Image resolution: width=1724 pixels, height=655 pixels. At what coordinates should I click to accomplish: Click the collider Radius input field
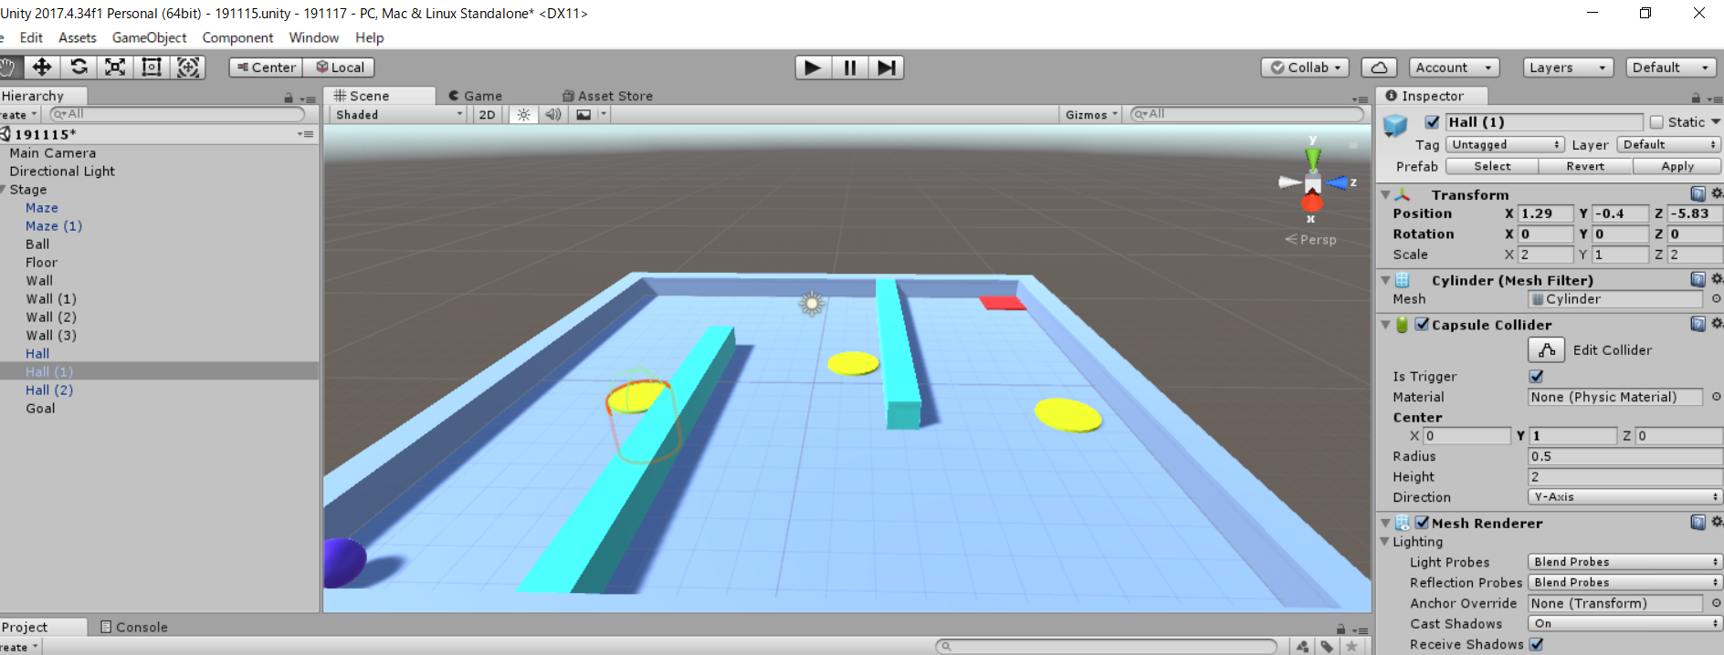(1624, 456)
